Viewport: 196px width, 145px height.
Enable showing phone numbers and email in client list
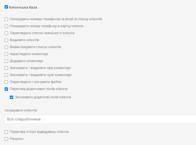coord(6,19)
